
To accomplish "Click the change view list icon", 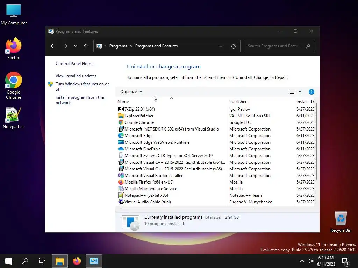I will [292, 92].
